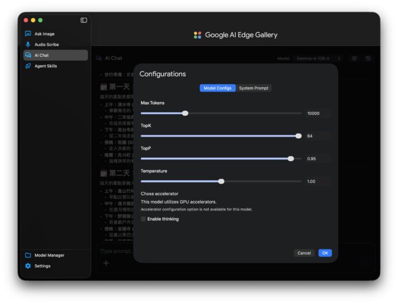Click the Cancel button
Screen dimensions: 398x304
pos(304,253)
